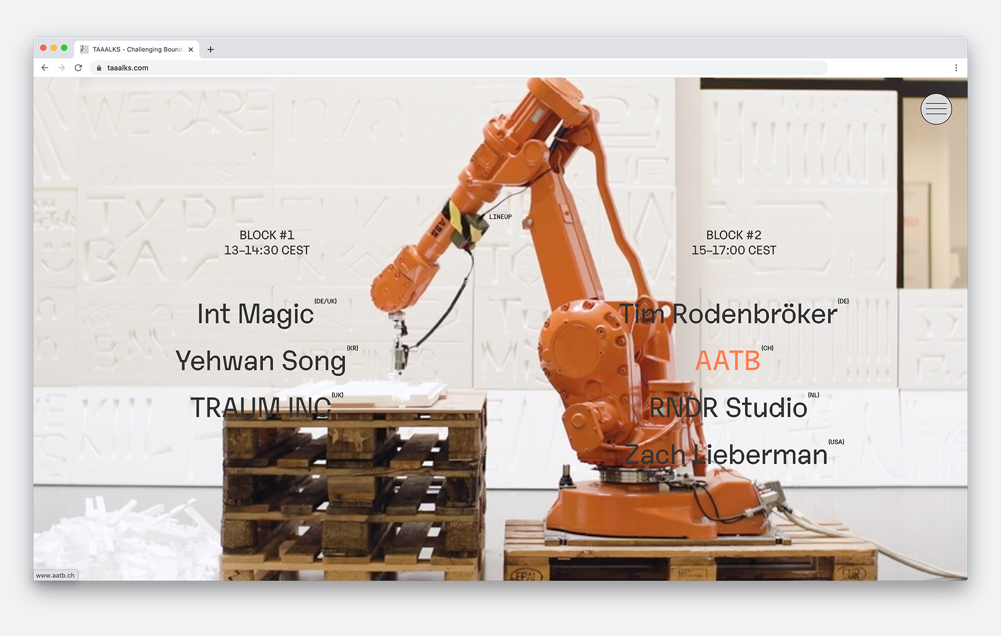The height and width of the screenshot is (636, 1001).
Task: Click the highlighted AATB link
Action: pyautogui.click(x=728, y=361)
